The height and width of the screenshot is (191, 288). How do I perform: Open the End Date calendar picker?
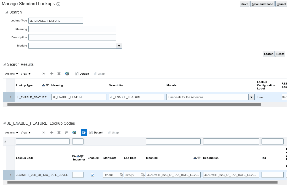point(143,174)
